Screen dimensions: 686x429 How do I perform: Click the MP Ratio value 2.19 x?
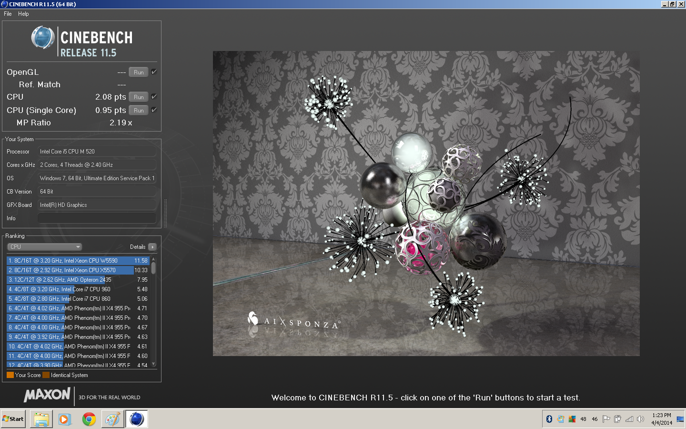coord(121,123)
